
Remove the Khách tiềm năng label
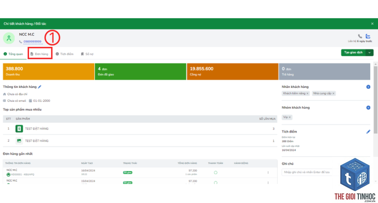[x=307, y=93]
